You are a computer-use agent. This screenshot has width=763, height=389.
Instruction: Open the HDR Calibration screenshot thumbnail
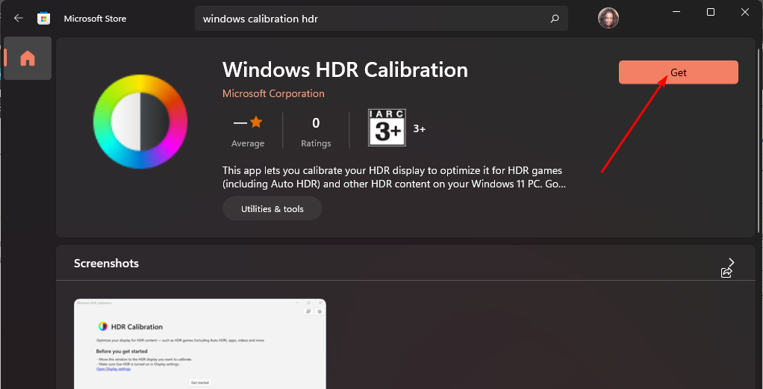pyautogui.click(x=200, y=343)
